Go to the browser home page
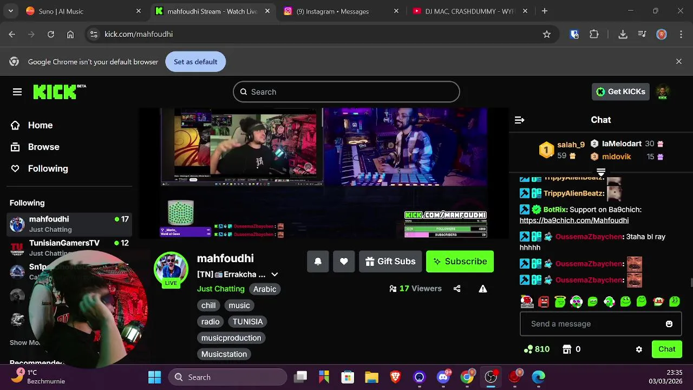This screenshot has width=693, height=390. pos(70,34)
